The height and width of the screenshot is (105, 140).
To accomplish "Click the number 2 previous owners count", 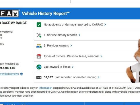I will 44,46.
